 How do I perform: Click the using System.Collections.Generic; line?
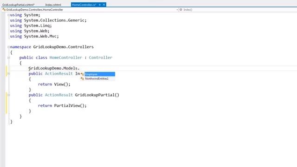click(48, 20)
